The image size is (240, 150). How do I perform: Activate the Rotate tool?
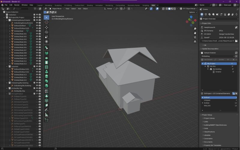[46, 32]
